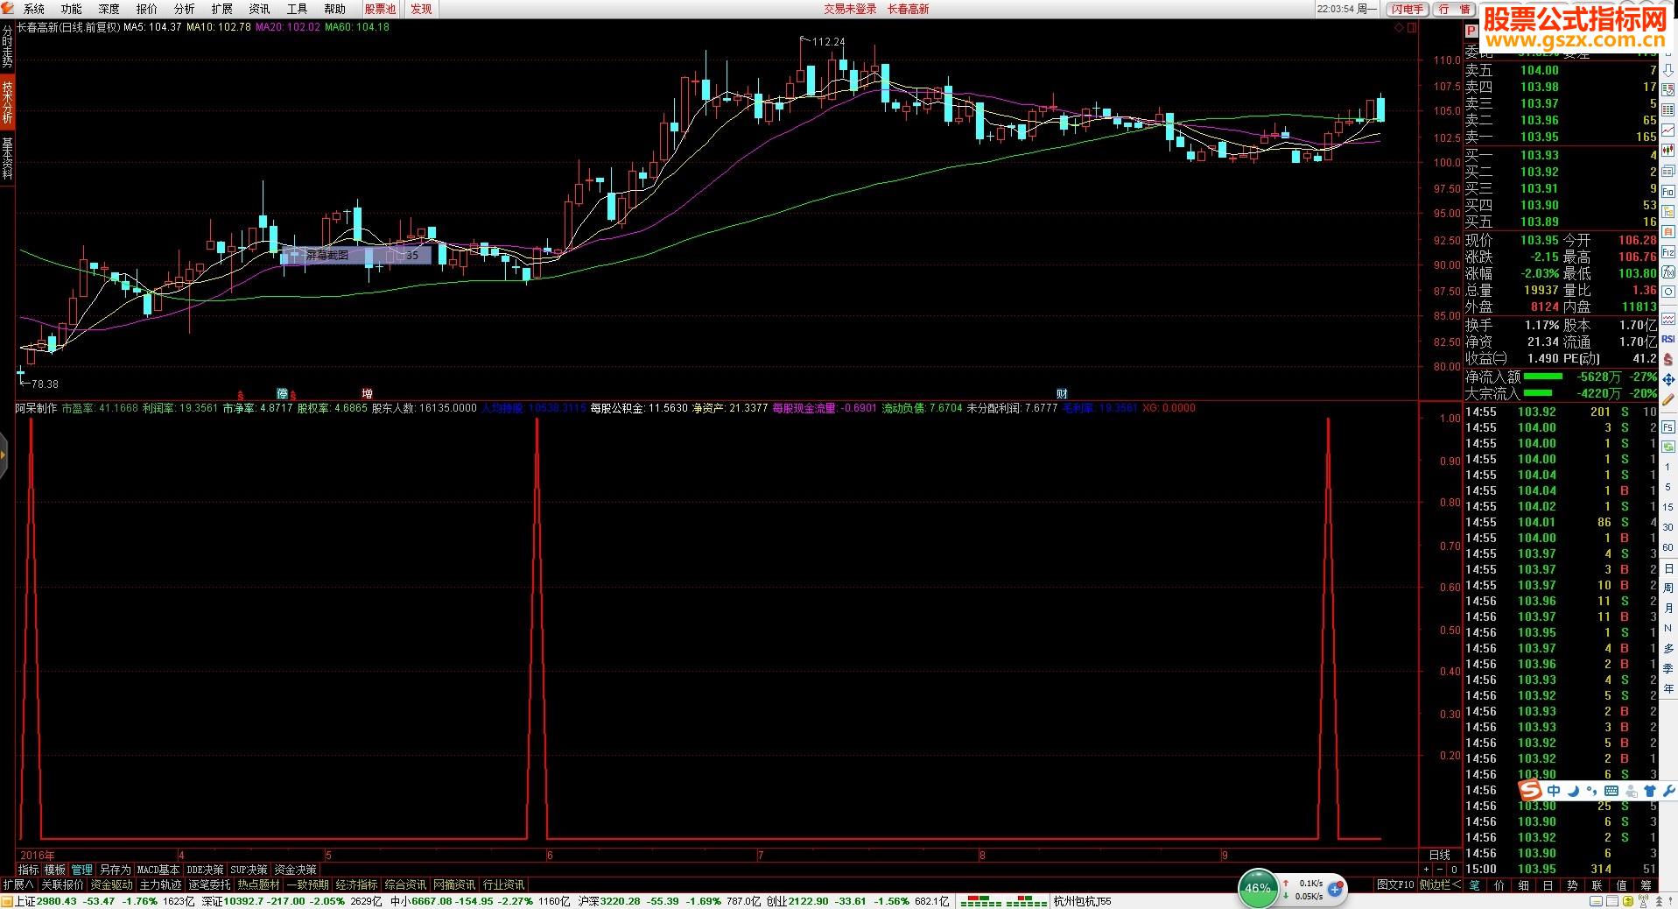The height and width of the screenshot is (909, 1678).
Task: Click the Sogou S input method icon
Action: click(1529, 791)
